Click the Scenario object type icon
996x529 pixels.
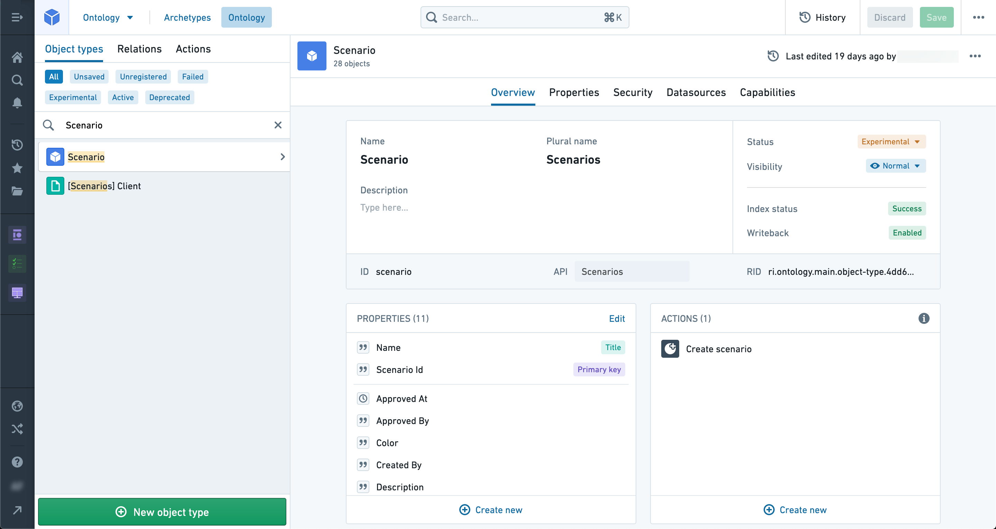(x=55, y=157)
